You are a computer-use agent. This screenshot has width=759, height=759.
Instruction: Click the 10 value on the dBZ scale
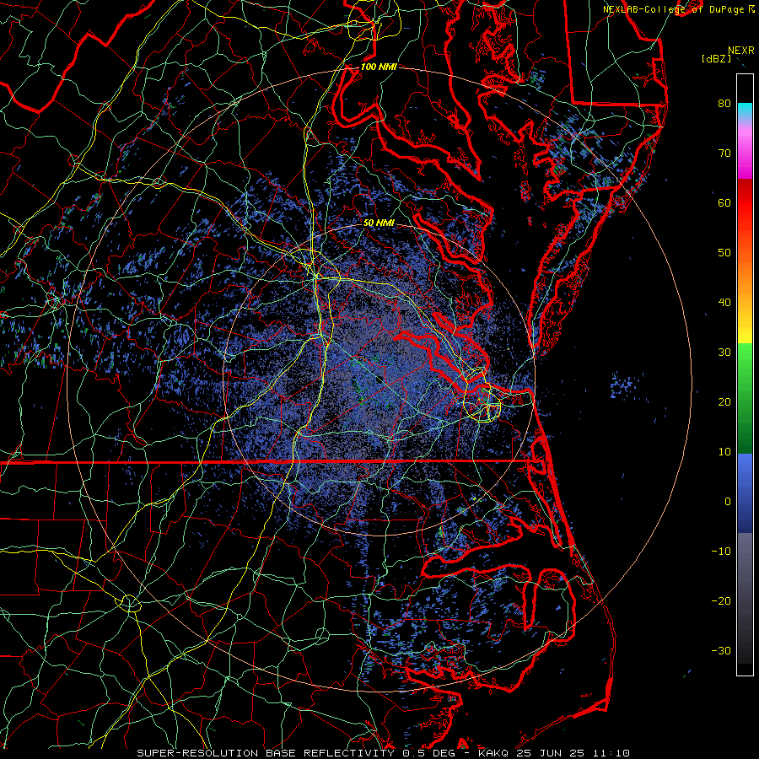point(724,452)
